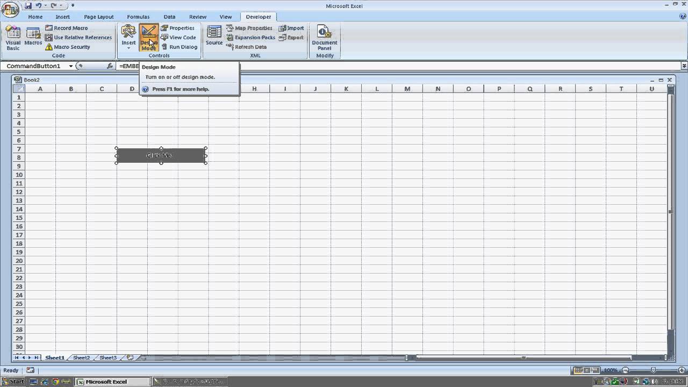Click the Windows Start button
Viewport: 688px width, 387px height.
pos(13,382)
